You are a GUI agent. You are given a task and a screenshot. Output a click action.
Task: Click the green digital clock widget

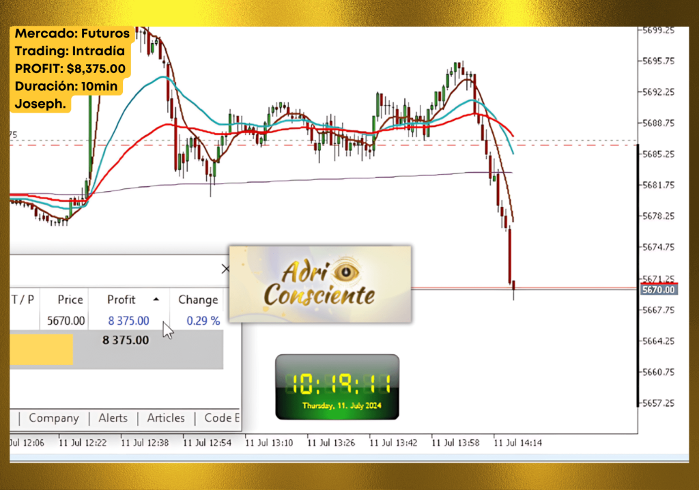tap(337, 386)
